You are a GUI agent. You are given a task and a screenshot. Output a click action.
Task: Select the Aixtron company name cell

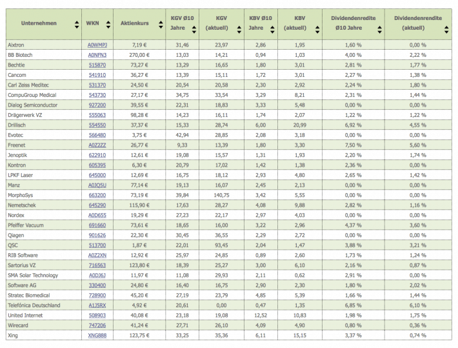pyautogui.click(x=44, y=45)
